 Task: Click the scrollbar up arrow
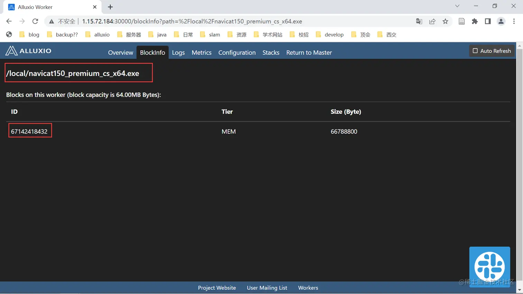520,46
